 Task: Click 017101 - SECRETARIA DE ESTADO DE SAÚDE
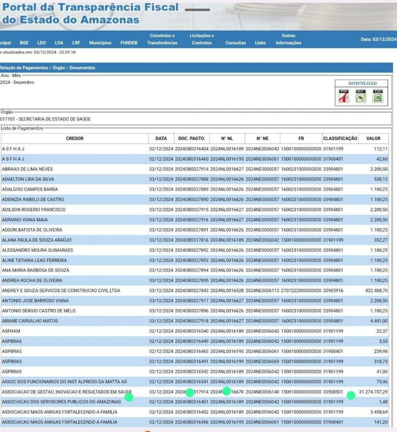[45, 119]
